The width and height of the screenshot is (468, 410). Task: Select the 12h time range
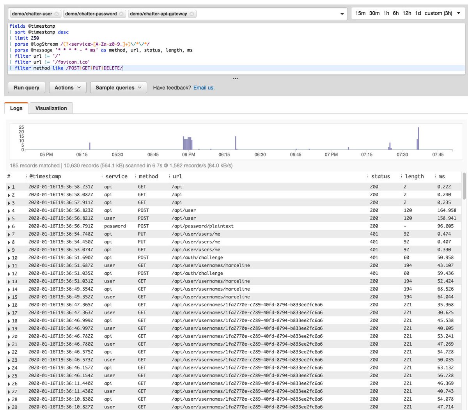(x=407, y=13)
